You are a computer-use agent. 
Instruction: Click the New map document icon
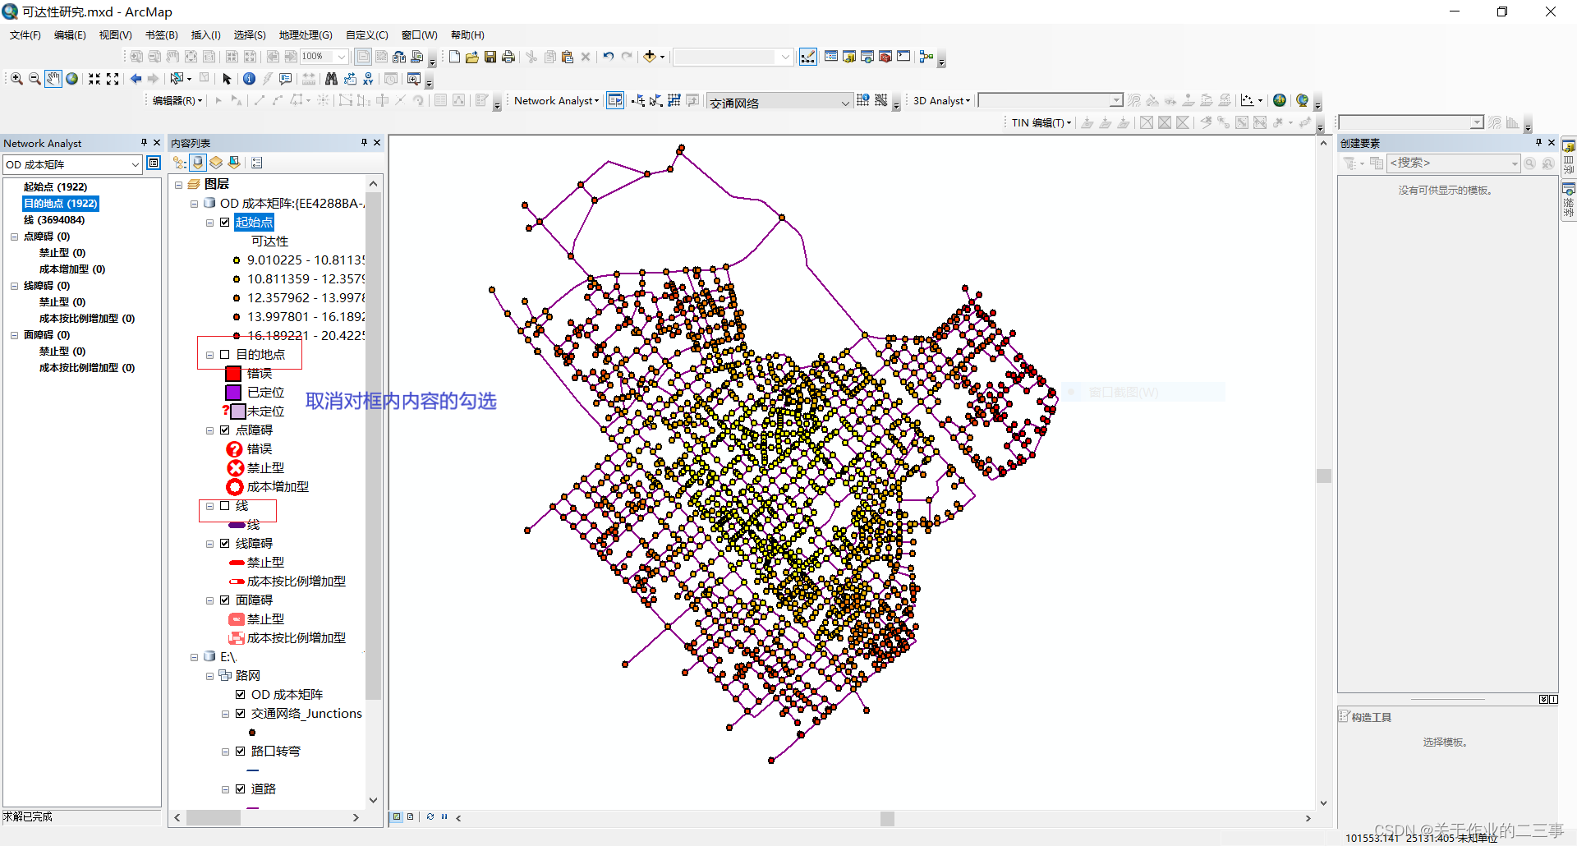[x=454, y=57]
